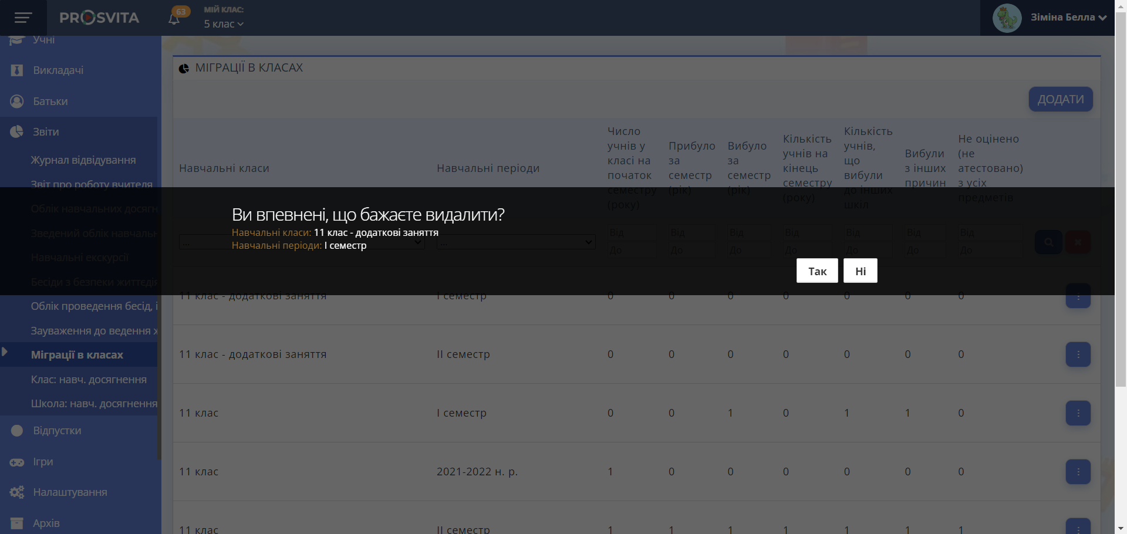1127x534 pixels.
Task: Confirm deletion with the Так button
Action: pos(816,271)
